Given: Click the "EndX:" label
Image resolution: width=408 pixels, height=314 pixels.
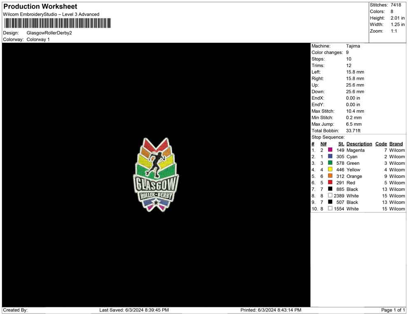Looking at the screenshot, I should 318,98.
